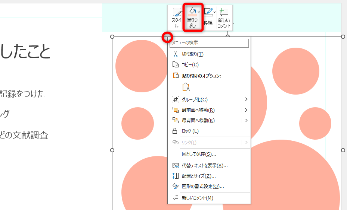347x210 pixels.
Task: Add a 新しいコメント from mini toolbar
Action: pyautogui.click(x=224, y=18)
